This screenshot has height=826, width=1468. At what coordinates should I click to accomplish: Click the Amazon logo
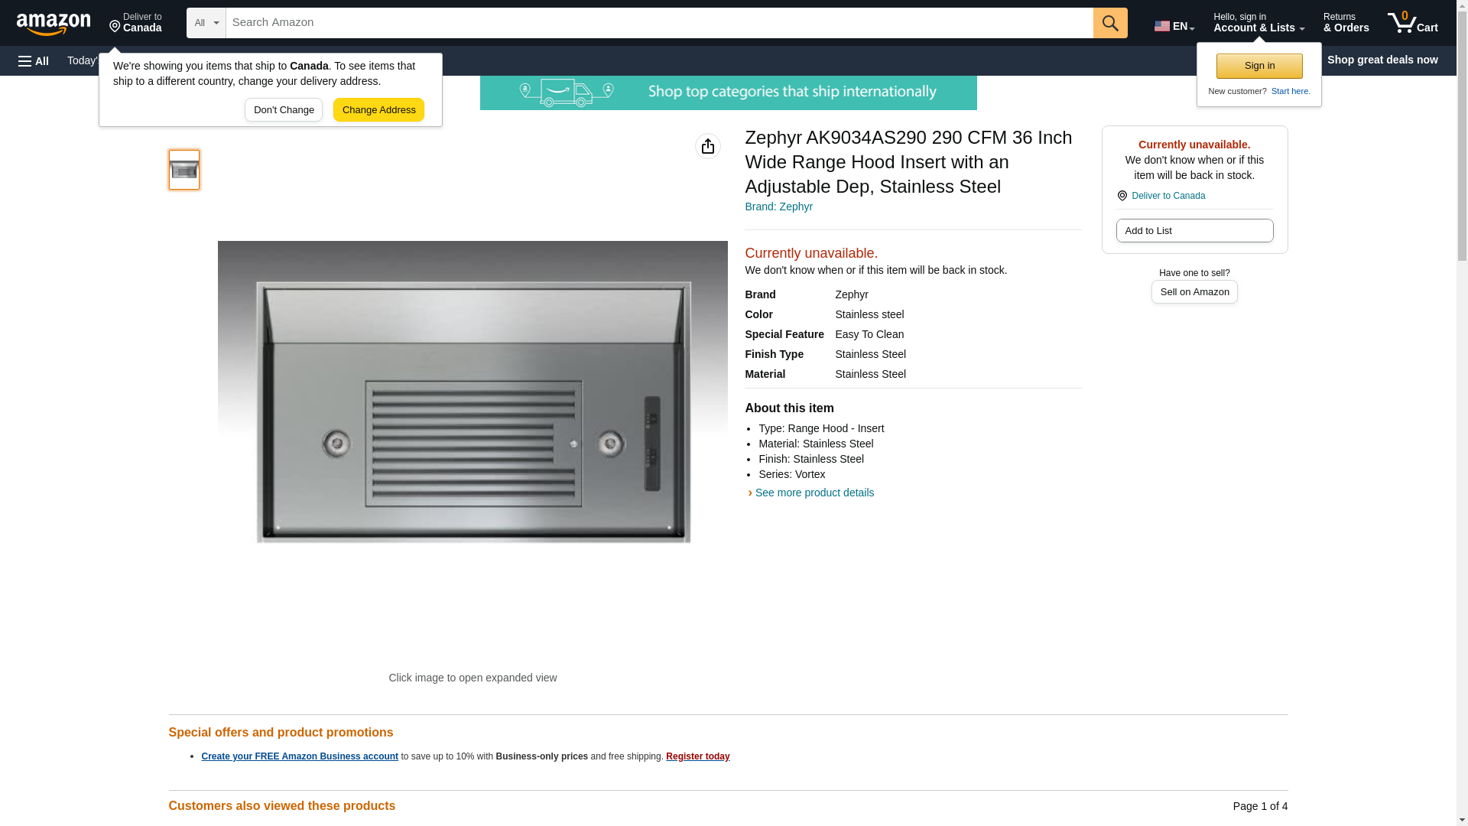[x=54, y=24]
